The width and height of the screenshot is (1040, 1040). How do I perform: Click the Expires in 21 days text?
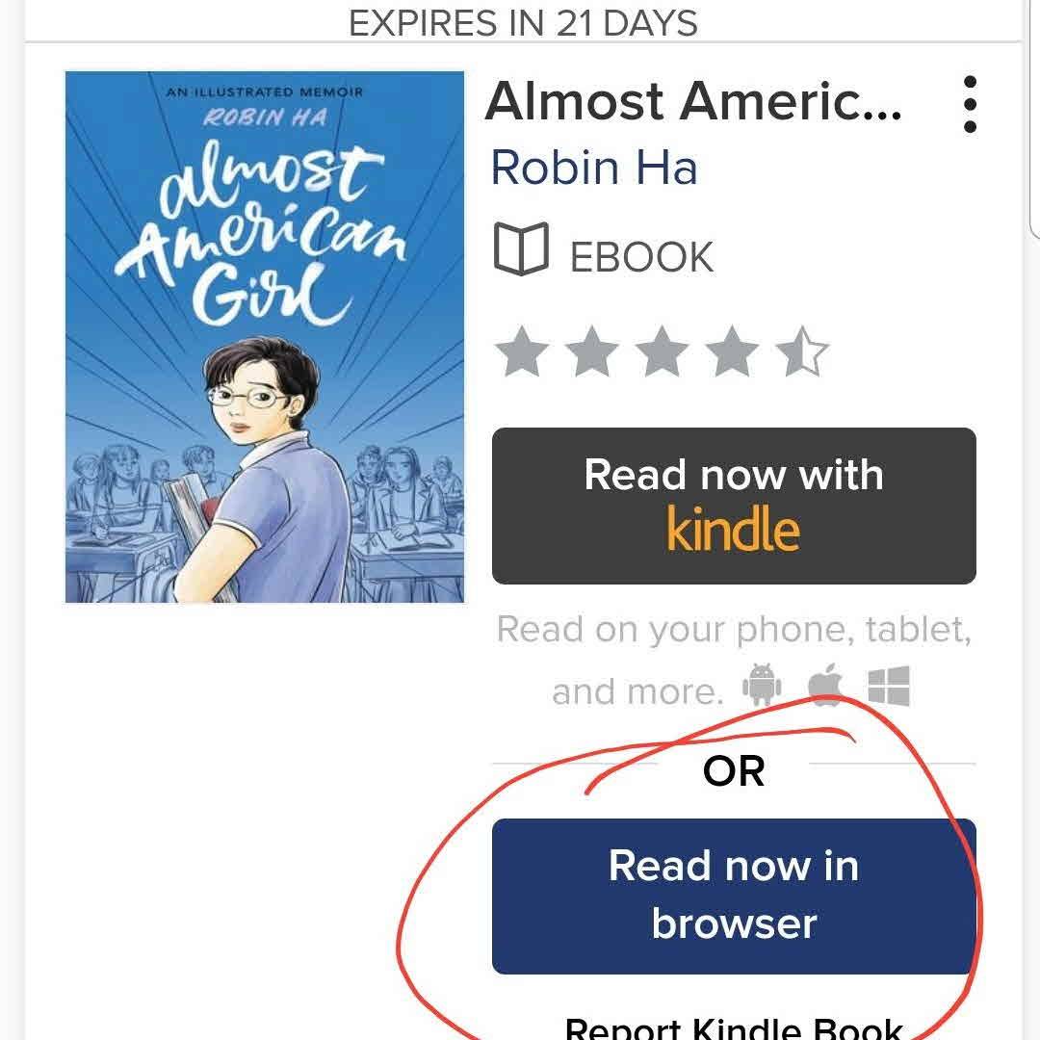click(x=523, y=23)
